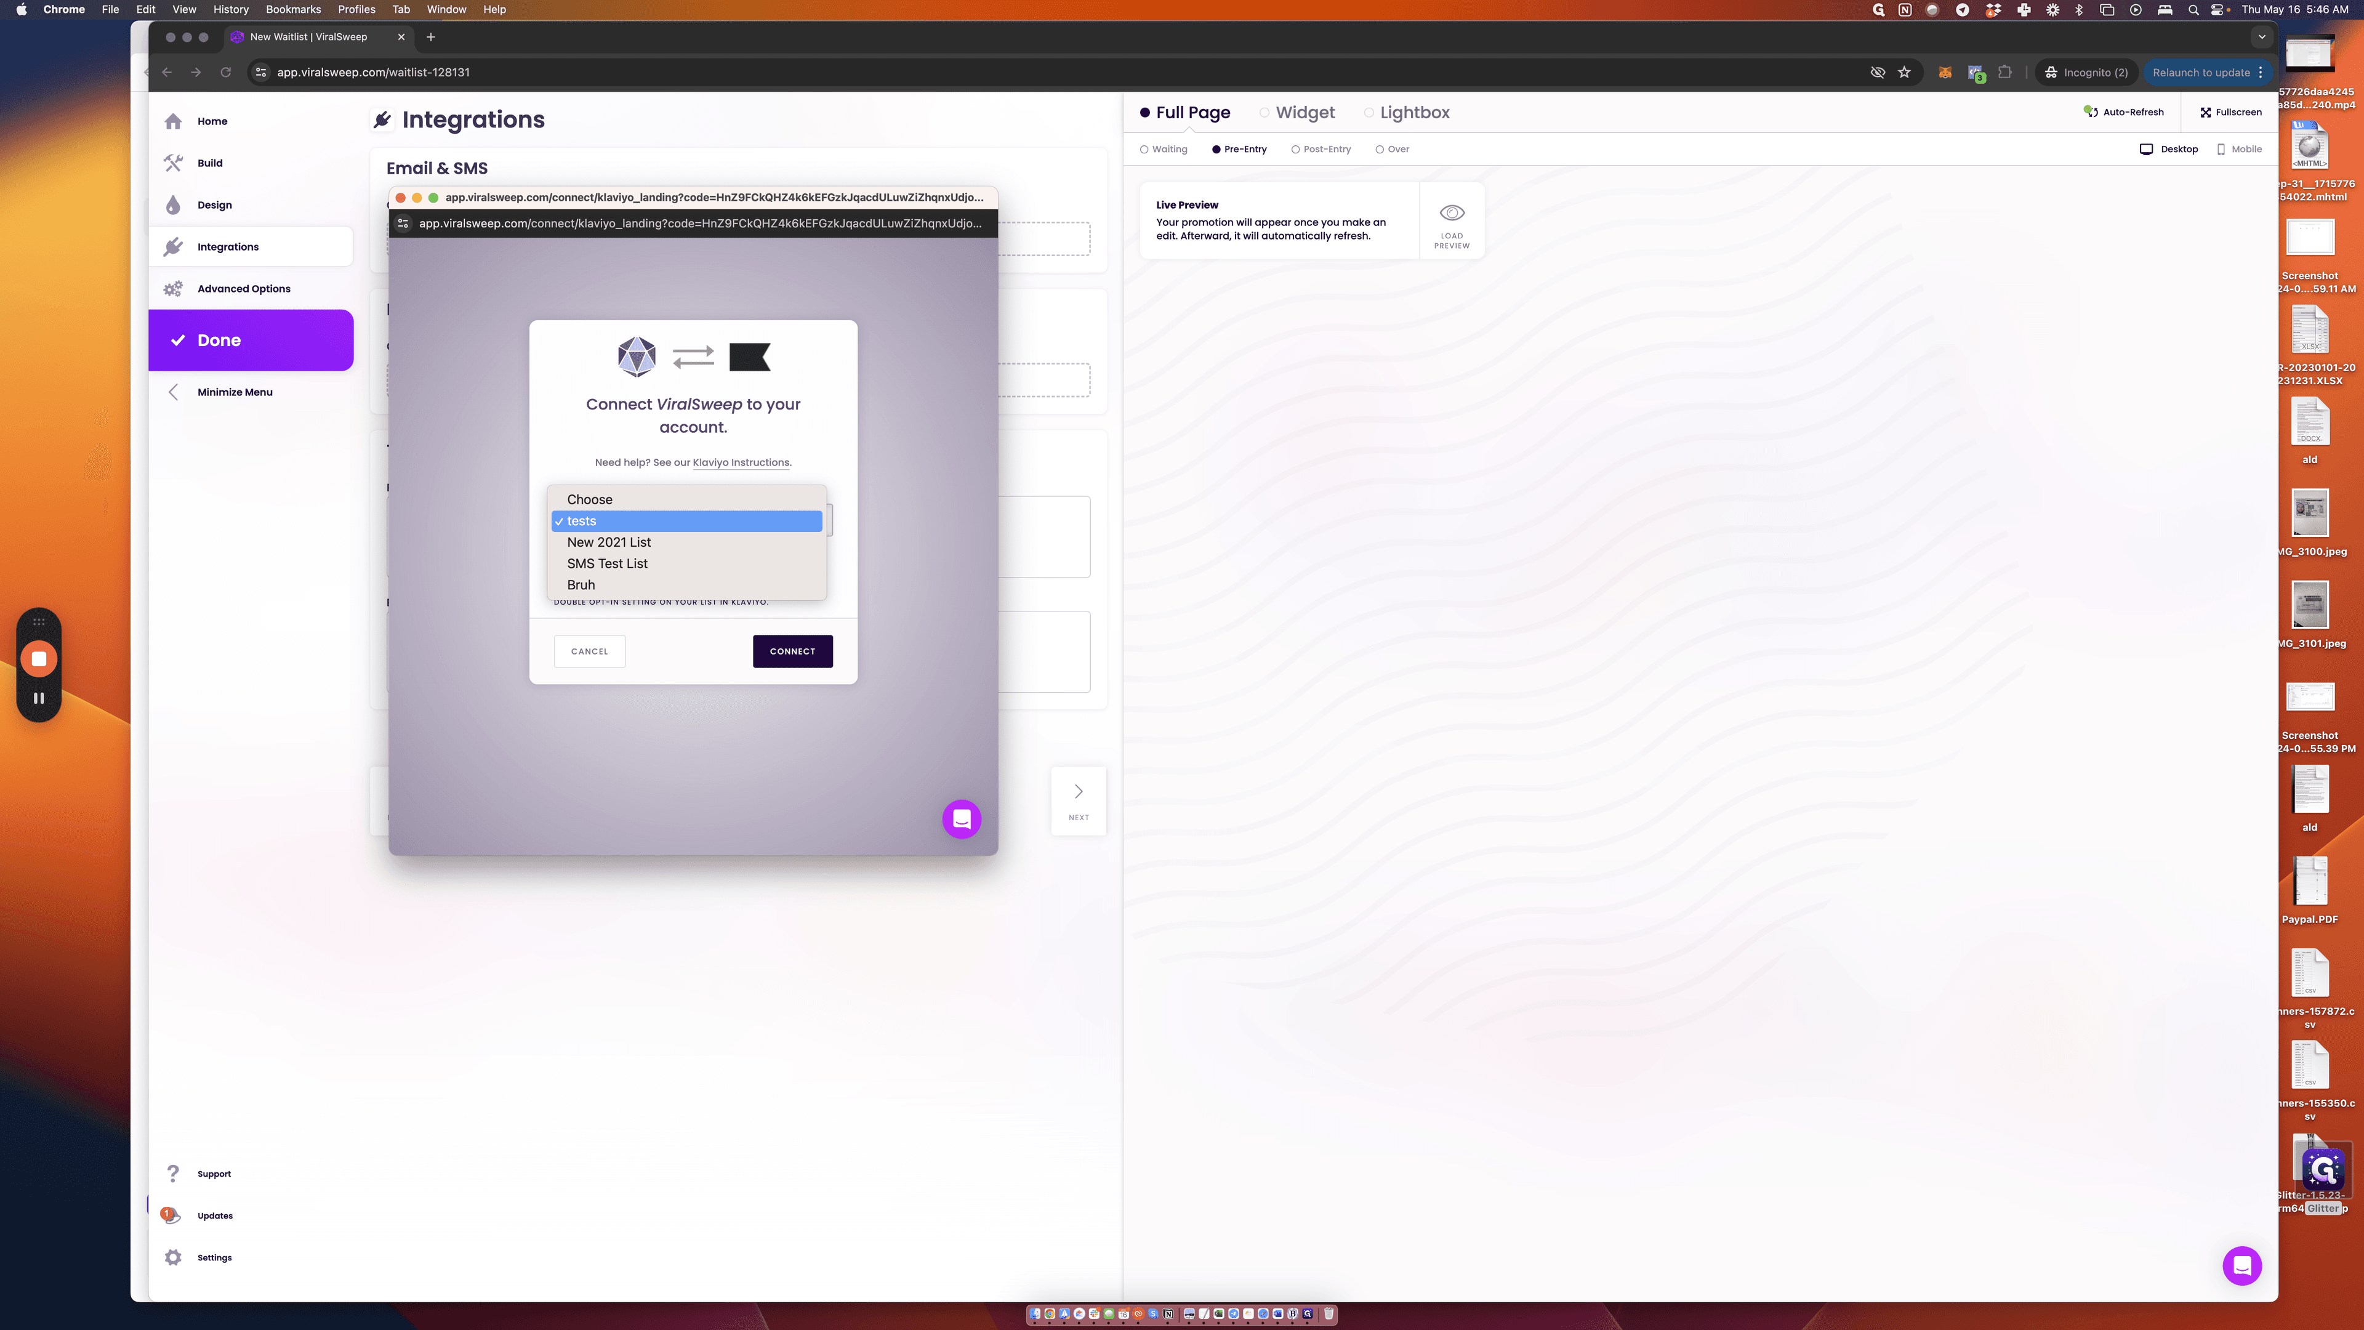Open the Bookmarks menu
Viewport: 2364px width, 1330px height.
point(293,9)
